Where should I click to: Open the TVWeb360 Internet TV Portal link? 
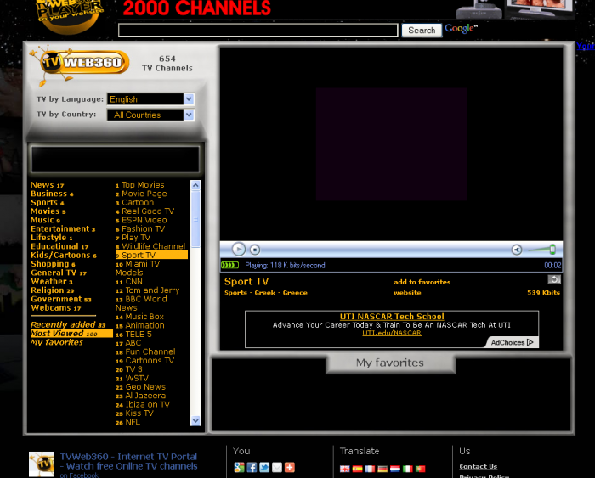pyautogui.click(x=128, y=461)
